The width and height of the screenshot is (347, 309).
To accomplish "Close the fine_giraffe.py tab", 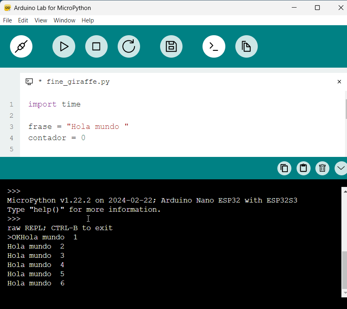I will (339, 82).
